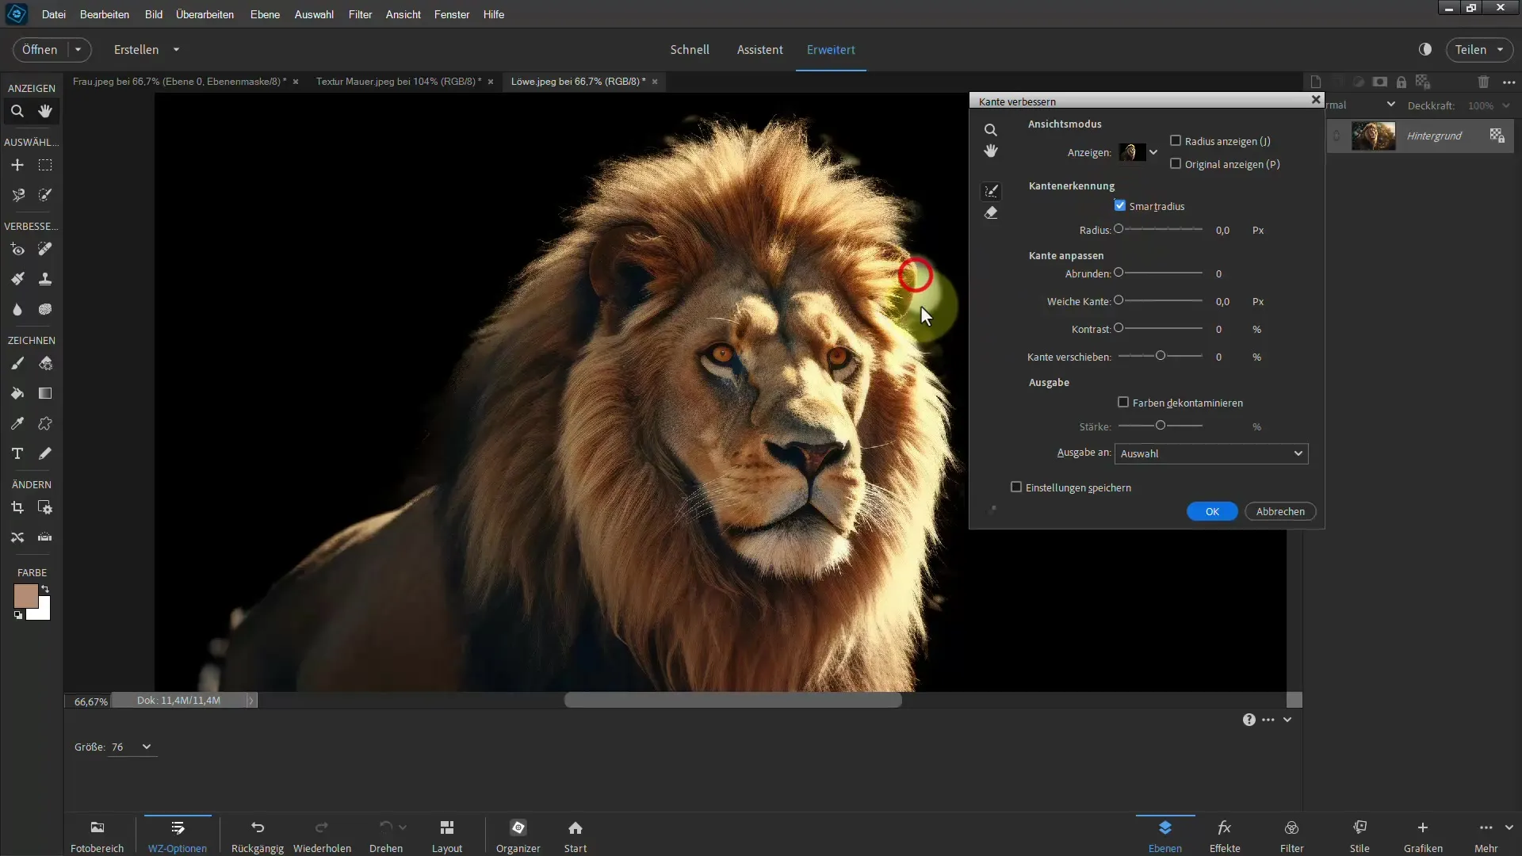Select the Red Eye removal tool
Viewport: 1522px width, 856px height.
click(x=17, y=249)
